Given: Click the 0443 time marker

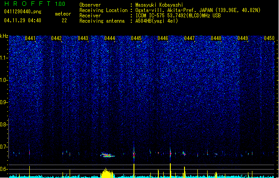Looking at the screenshot, I should click(x=83, y=38).
